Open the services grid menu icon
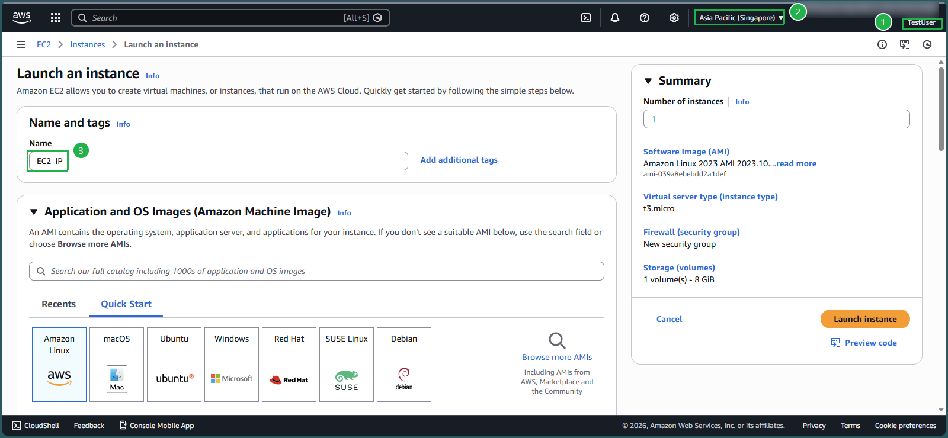948x438 pixels. click(56, 18)
